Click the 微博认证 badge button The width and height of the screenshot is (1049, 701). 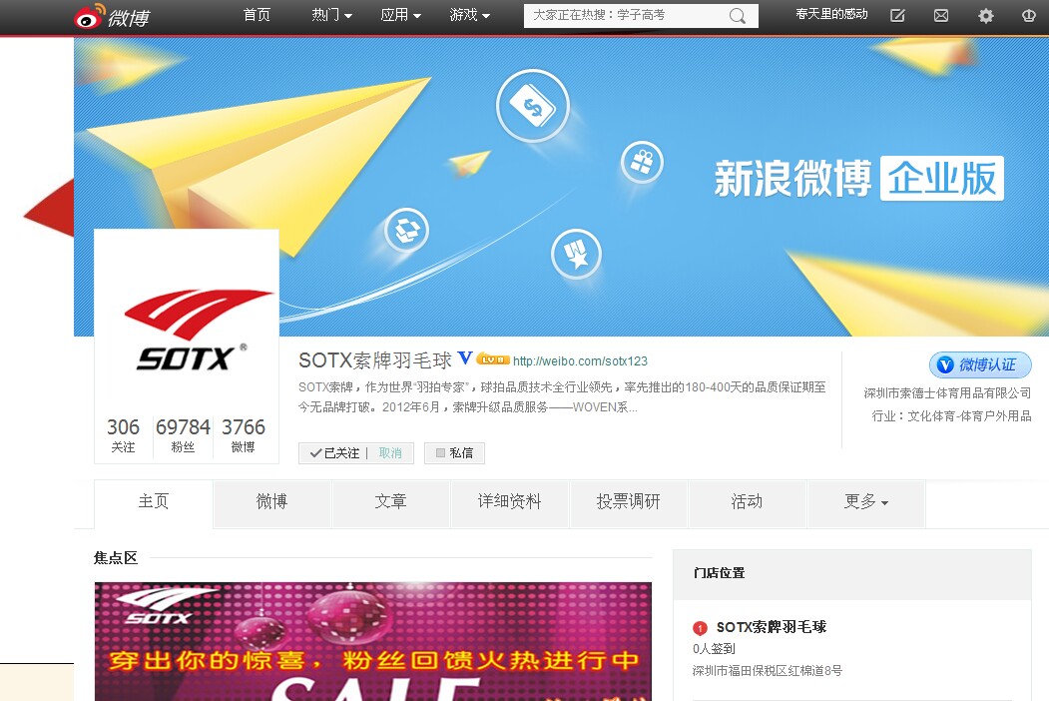980,364
